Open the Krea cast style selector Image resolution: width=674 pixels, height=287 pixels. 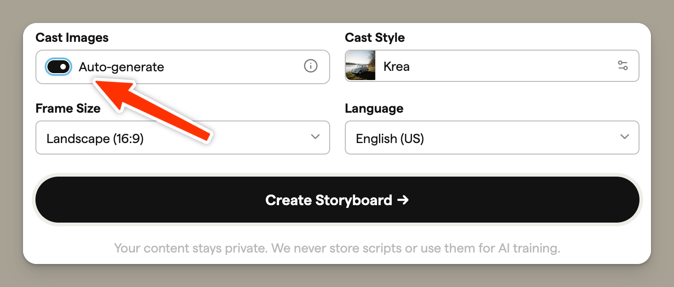pos(492,66)
